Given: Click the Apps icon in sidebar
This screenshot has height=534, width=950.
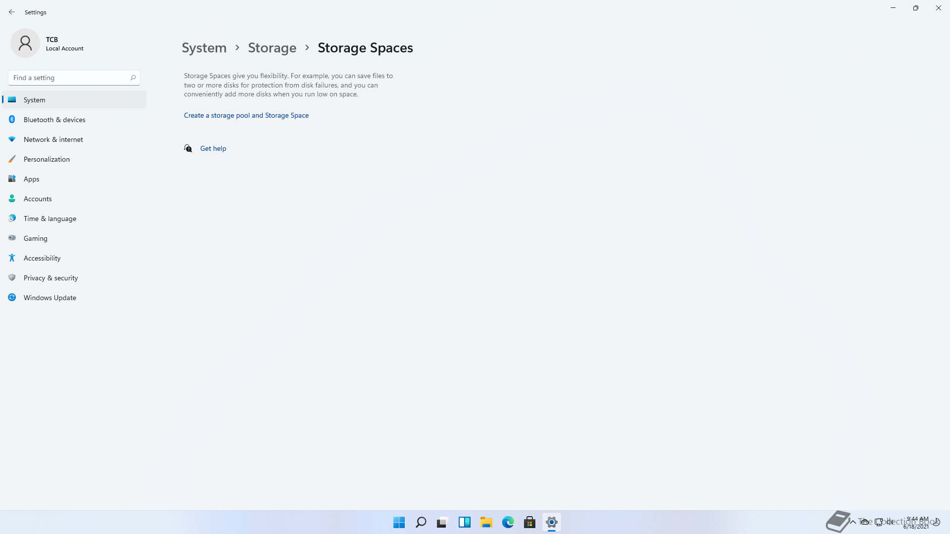Looking at the screenshot, I should (x=12, y=179).
